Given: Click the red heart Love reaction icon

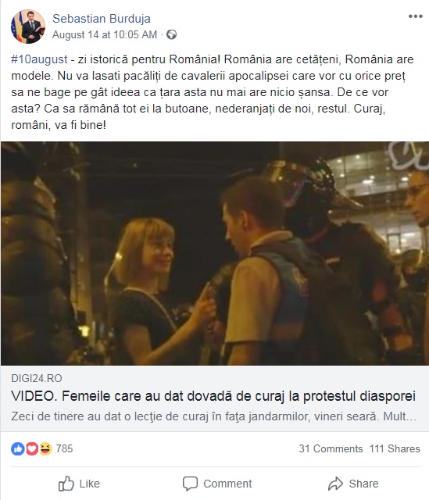Looking at the screenshot, I should click(x=32, y=448).
